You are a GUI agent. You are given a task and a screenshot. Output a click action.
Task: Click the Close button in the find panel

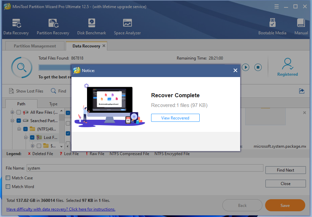[286, 184]
